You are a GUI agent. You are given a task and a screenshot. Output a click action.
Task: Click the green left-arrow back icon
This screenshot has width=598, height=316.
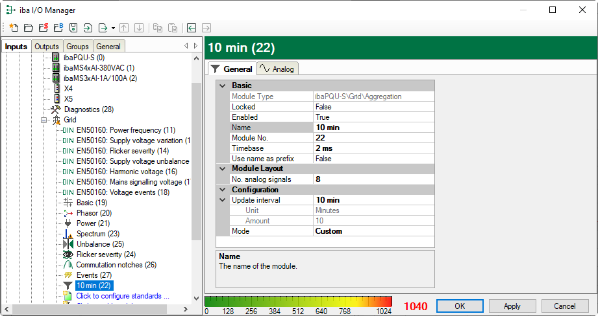191,28
